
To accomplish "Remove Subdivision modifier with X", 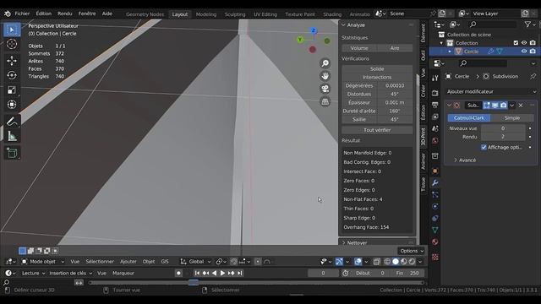I will [521, 105].
